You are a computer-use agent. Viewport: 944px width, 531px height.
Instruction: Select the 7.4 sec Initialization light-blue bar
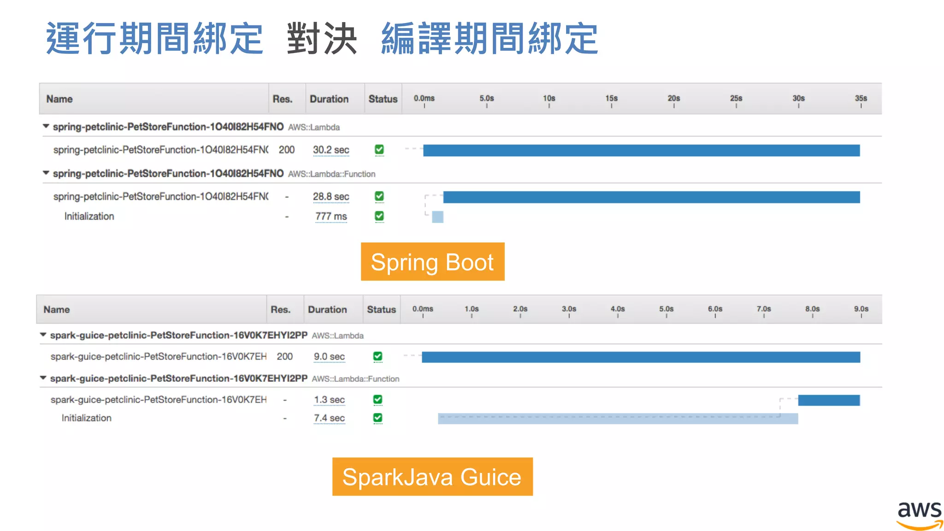(x=618, y=419)
